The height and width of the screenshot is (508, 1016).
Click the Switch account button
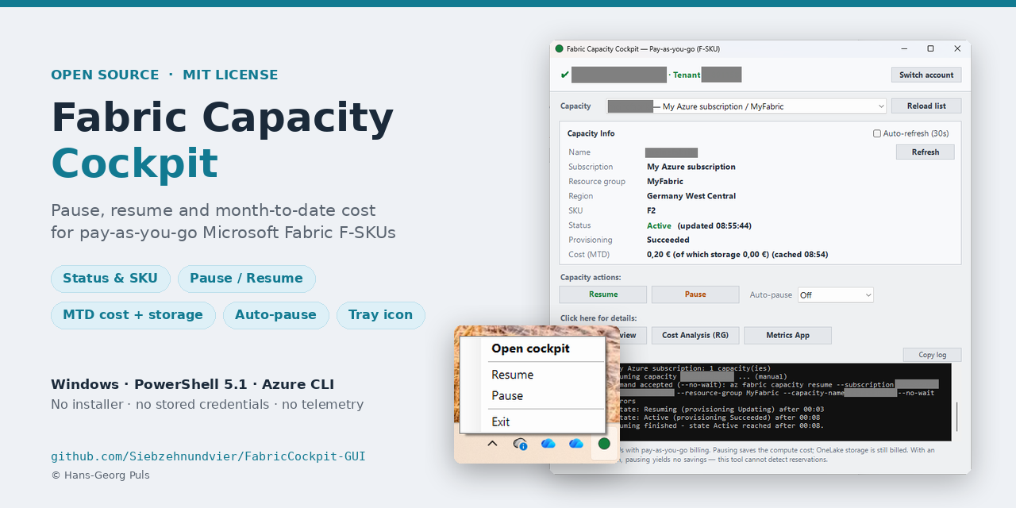click(926, 75)
